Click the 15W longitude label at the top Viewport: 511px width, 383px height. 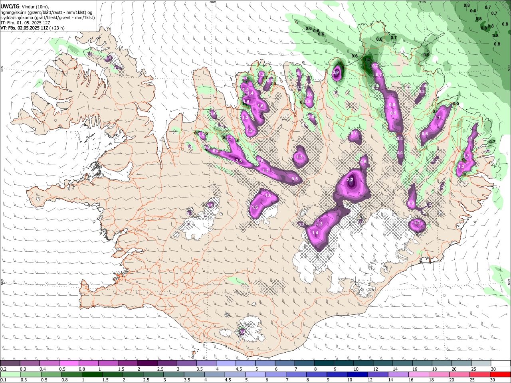pos(423,2)
